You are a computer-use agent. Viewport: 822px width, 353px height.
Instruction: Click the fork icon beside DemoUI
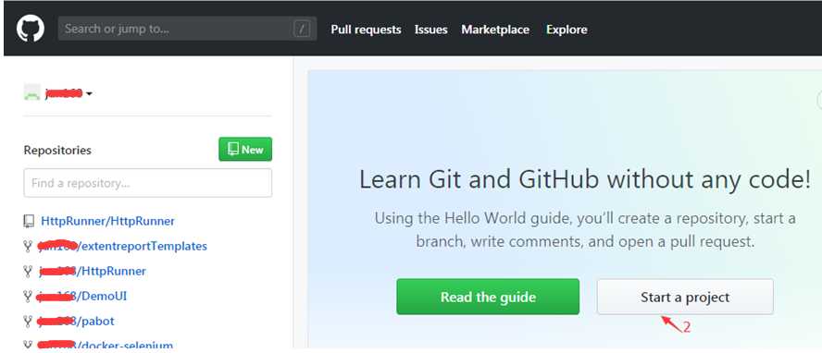(x=29, y=297)
